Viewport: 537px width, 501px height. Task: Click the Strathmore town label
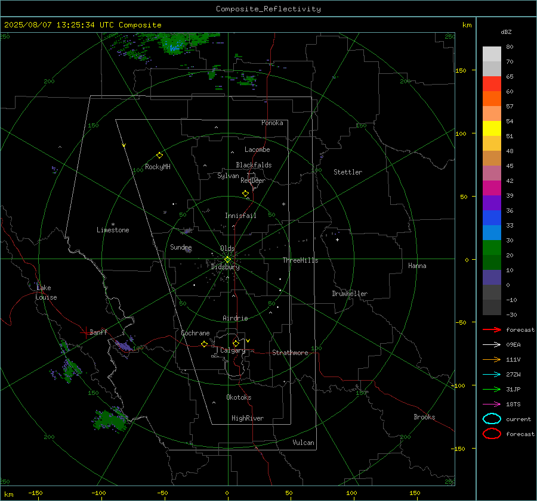coord(290,353)
